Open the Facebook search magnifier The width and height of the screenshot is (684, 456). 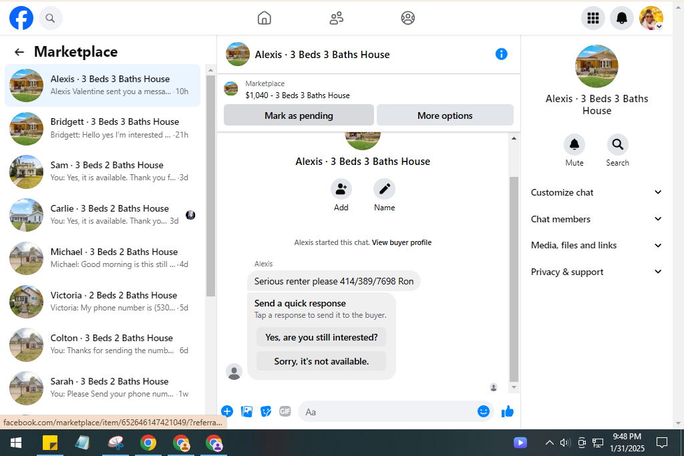(x=50, y=18)
